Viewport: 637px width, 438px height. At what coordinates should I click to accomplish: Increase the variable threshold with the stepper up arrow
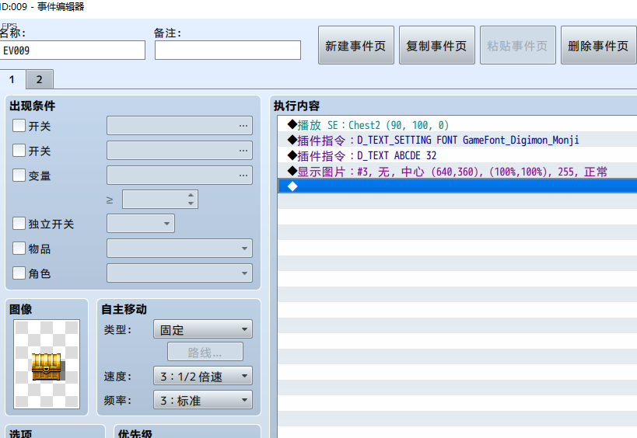(191, 195)
